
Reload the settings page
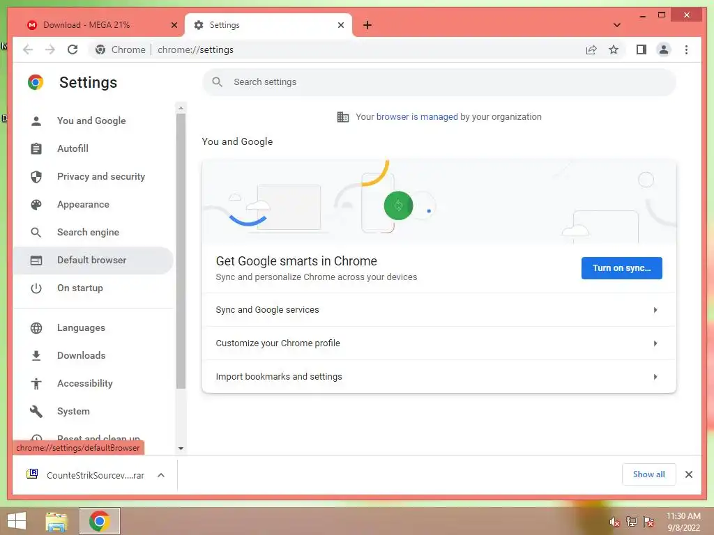73,49
